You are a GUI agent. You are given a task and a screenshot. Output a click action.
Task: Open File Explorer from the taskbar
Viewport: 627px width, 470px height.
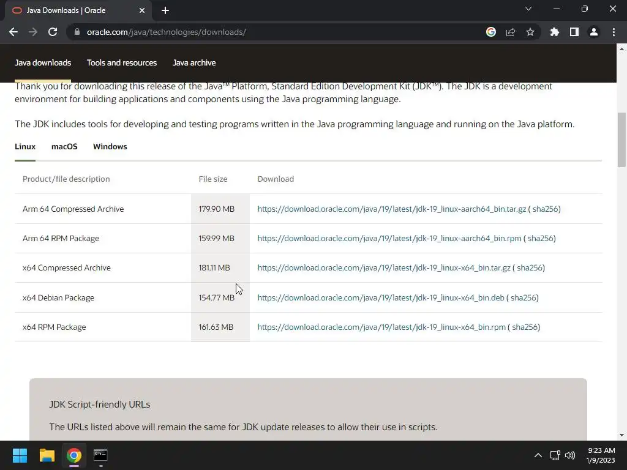[47, 455]
